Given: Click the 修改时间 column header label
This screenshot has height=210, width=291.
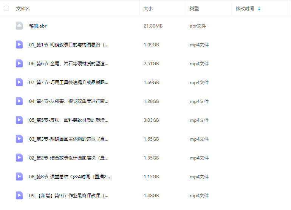Looking at the screenshot, I should [245, 8].
